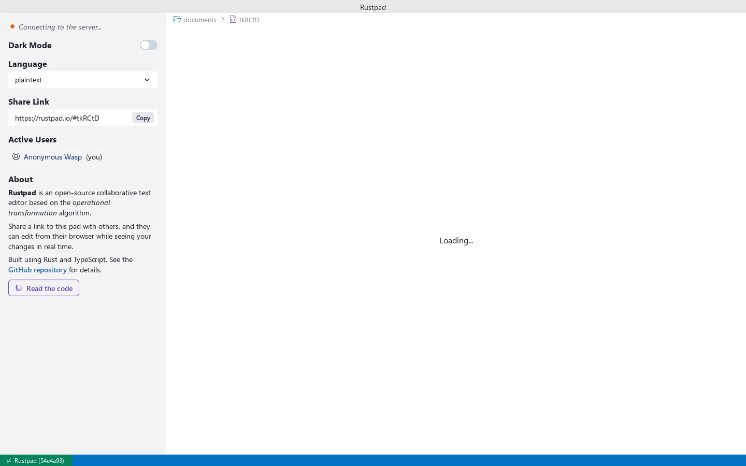The height and width of the screenshot is (466, 746).
Task: Click the Anonymous Wasp user name
Action: (53, 157)
